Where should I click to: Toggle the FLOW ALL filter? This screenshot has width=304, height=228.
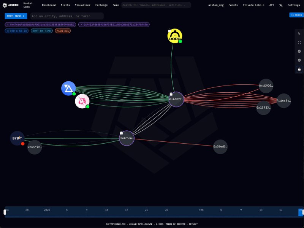tap(63, 31)
